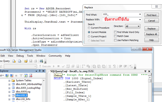
Task: Click Display Estimated Execution Plan icon
Action: coord(68,66)
